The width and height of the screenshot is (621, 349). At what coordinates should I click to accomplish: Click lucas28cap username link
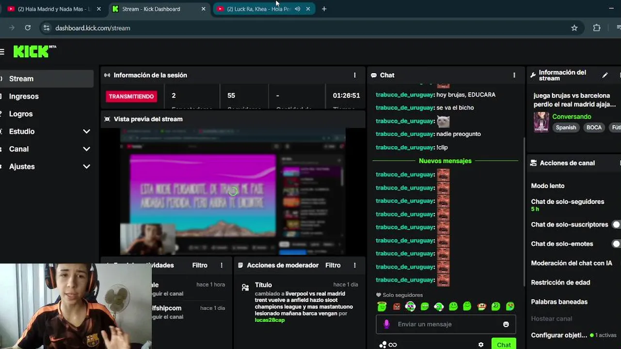tap(270, 320)
